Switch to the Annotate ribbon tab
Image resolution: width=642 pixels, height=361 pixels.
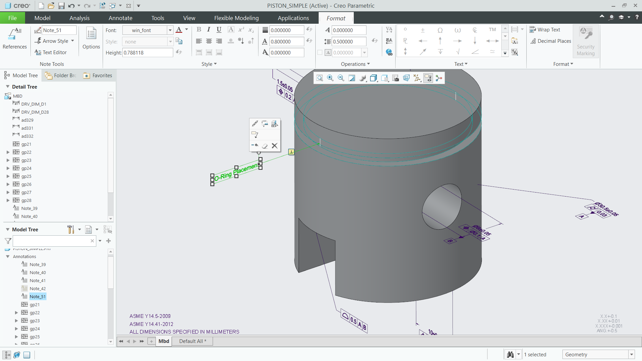coord(120,18)
